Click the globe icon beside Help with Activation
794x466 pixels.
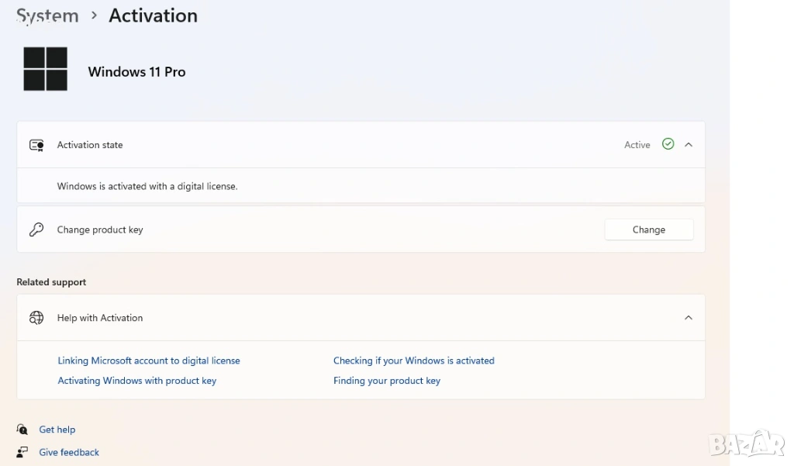36,318
